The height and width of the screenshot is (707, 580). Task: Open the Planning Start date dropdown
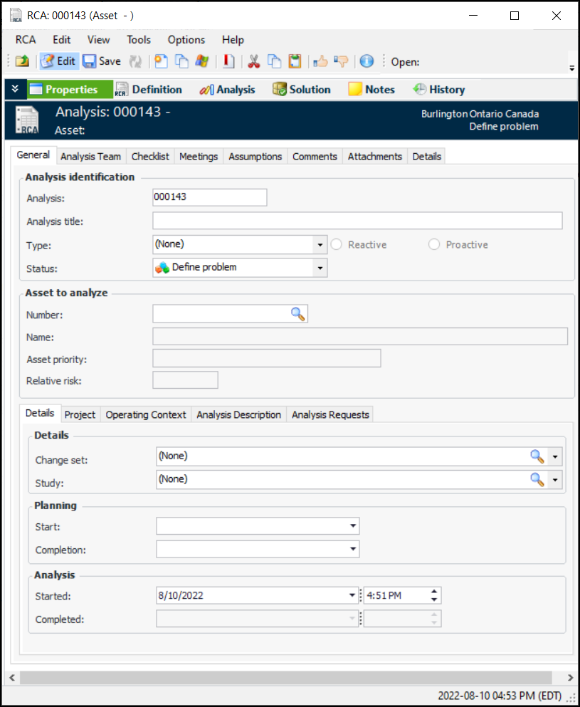(352, 526)
